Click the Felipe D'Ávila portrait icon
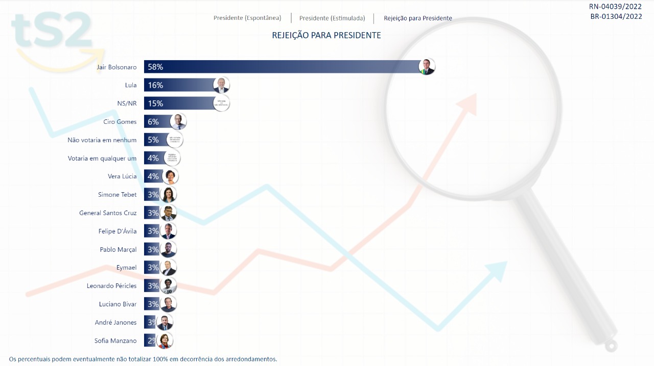 pyautogui.click(x=168, y=231)
